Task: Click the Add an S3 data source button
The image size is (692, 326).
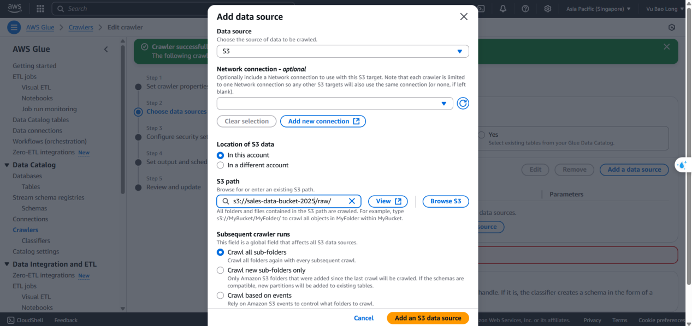Action: tap(428, 318)
